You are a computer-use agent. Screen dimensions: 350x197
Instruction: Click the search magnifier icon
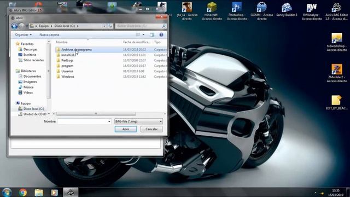[x=164, y=26]
